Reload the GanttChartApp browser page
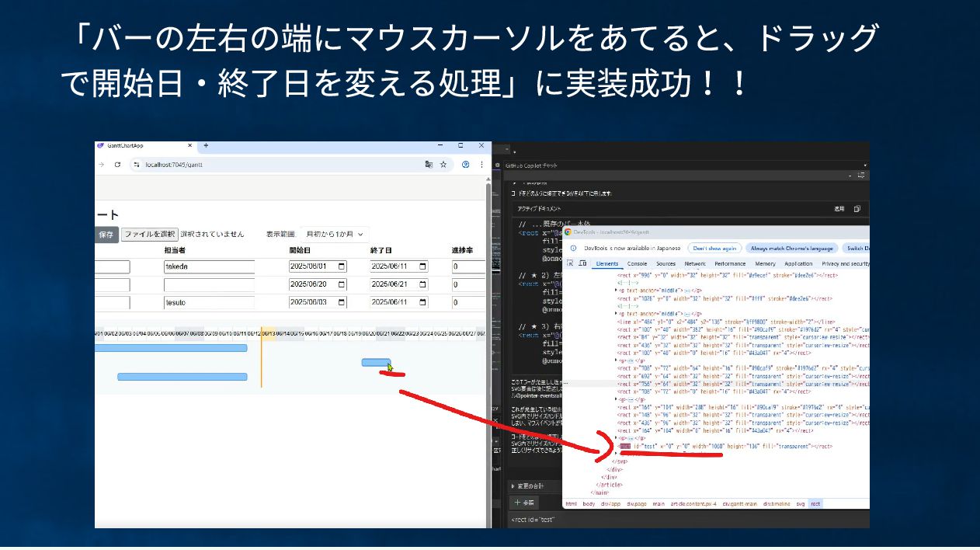The image size is (980, 550). [118, 165]
